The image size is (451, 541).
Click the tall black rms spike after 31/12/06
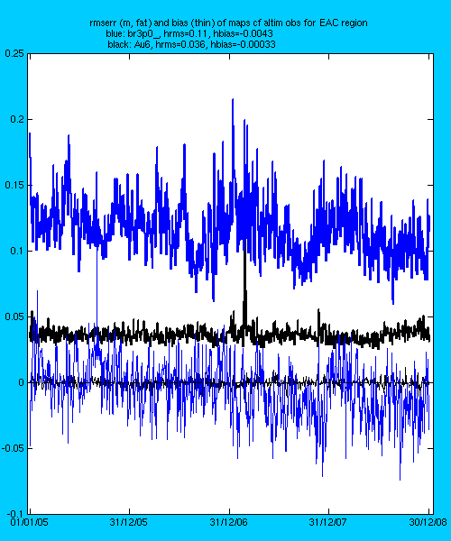tap(245, 276)
